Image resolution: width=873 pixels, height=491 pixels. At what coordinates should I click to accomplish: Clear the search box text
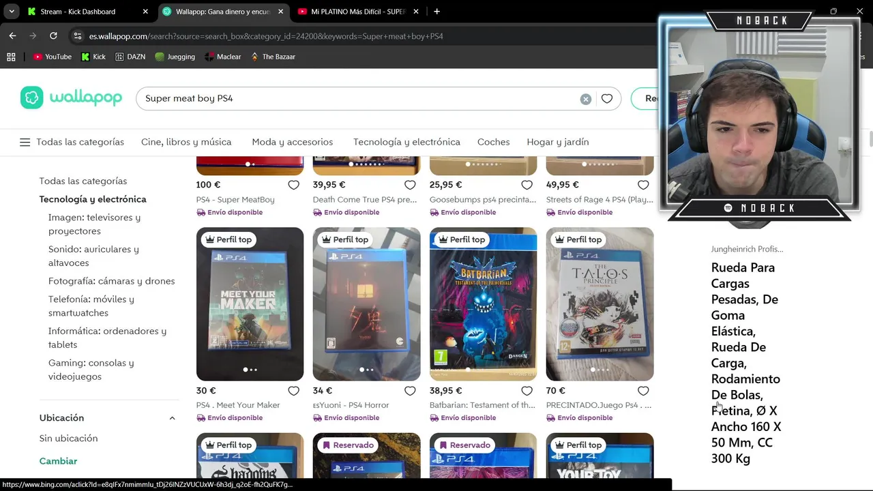(x=585, y=99)
